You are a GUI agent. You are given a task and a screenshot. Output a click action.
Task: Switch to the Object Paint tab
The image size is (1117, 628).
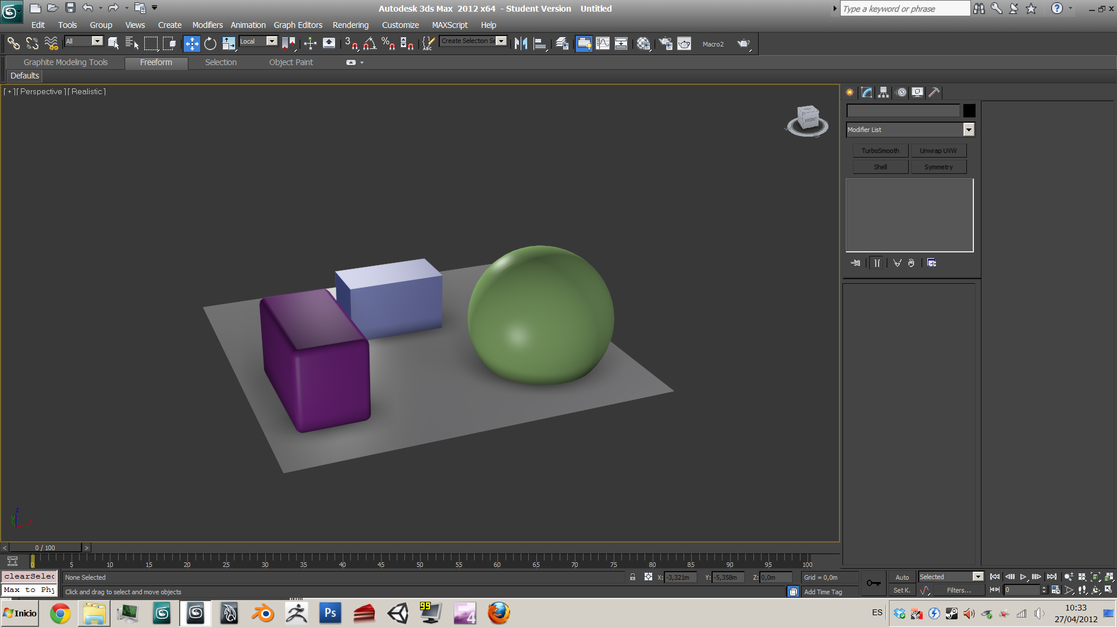(291, 62)
